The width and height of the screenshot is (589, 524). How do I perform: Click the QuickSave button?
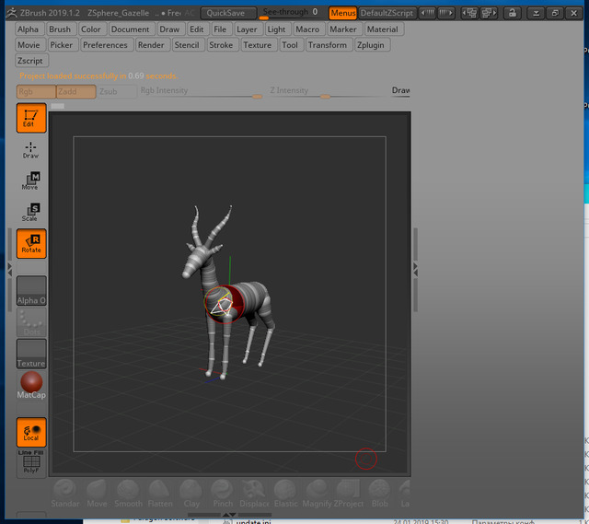point(225,14)
